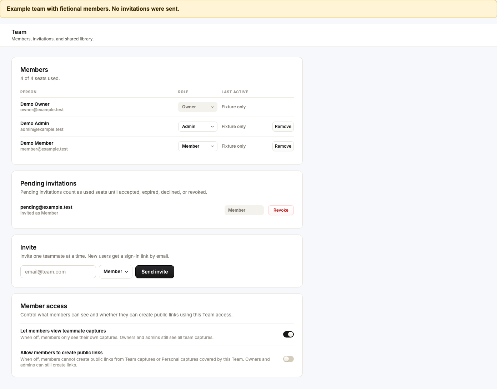Open Demo Admin's role dropdown
The image size is (497, 389).
tap(197, 127)
